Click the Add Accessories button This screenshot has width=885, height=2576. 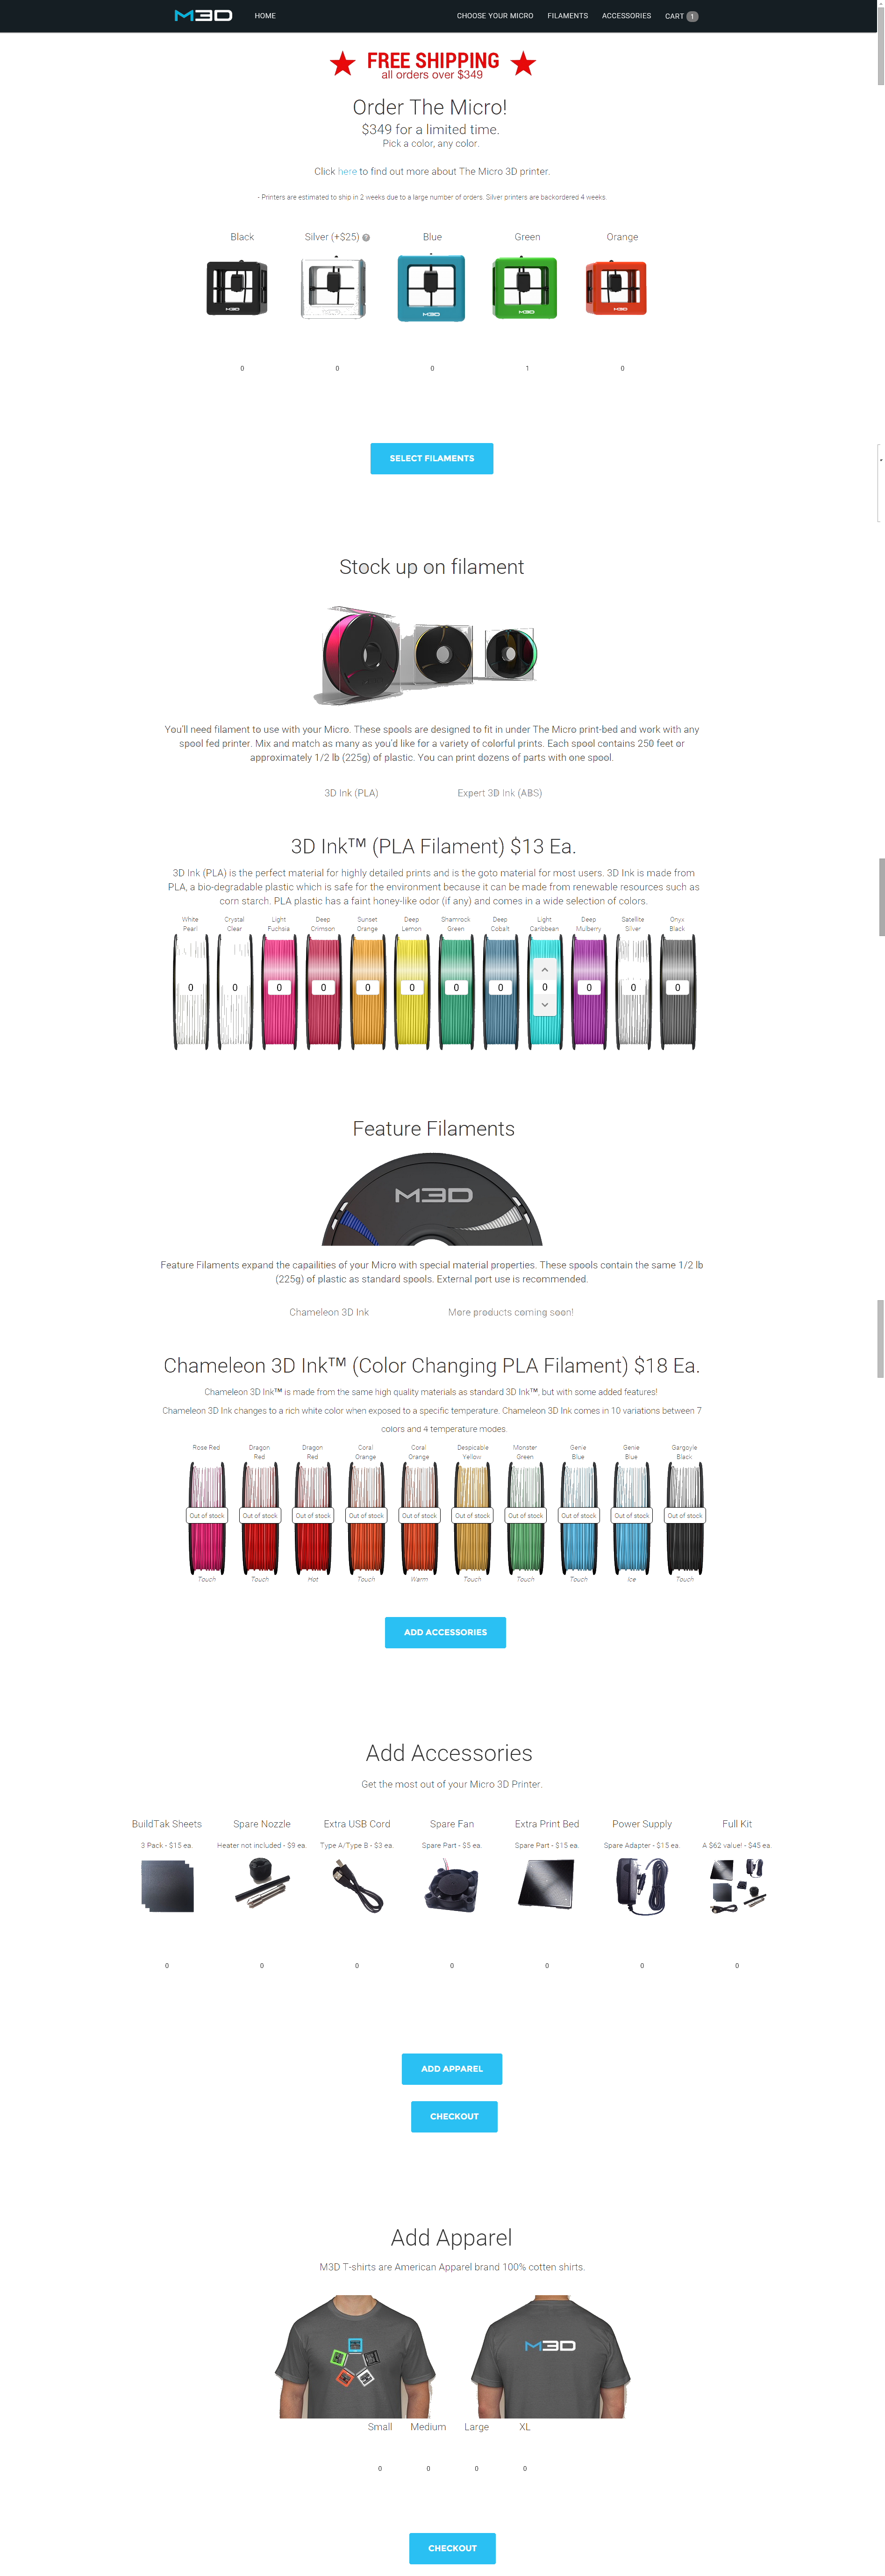point(445,1632)
